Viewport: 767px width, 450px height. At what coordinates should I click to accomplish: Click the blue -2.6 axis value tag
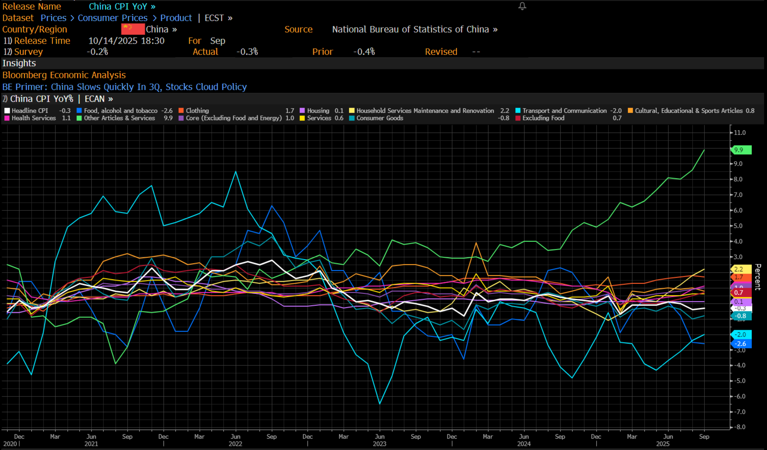(x=741, y=344)
